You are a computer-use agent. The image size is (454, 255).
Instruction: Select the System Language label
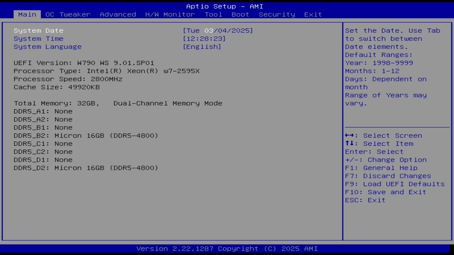coord(48,47)
